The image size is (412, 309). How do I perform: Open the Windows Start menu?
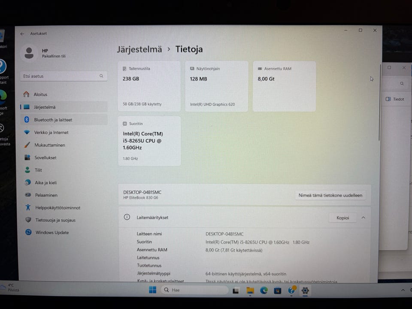point(152,290)
